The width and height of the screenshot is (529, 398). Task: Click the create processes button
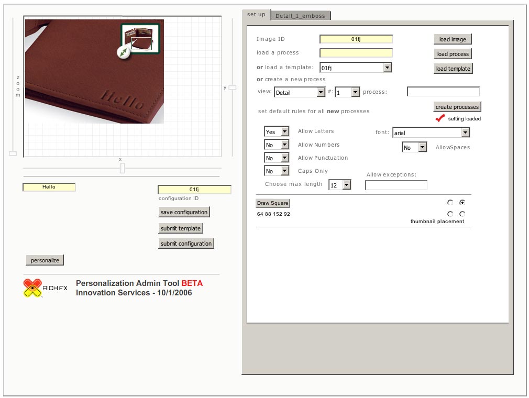(x=457, y=107)
